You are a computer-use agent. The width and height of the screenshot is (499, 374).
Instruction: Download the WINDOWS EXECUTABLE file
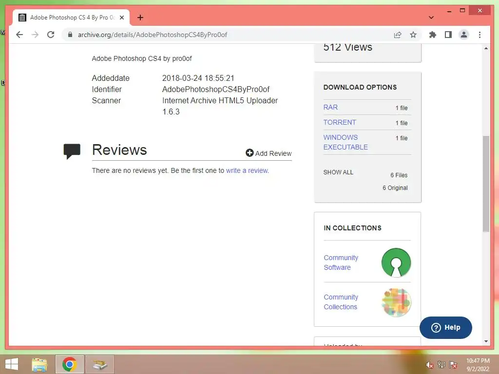point(345,142)
